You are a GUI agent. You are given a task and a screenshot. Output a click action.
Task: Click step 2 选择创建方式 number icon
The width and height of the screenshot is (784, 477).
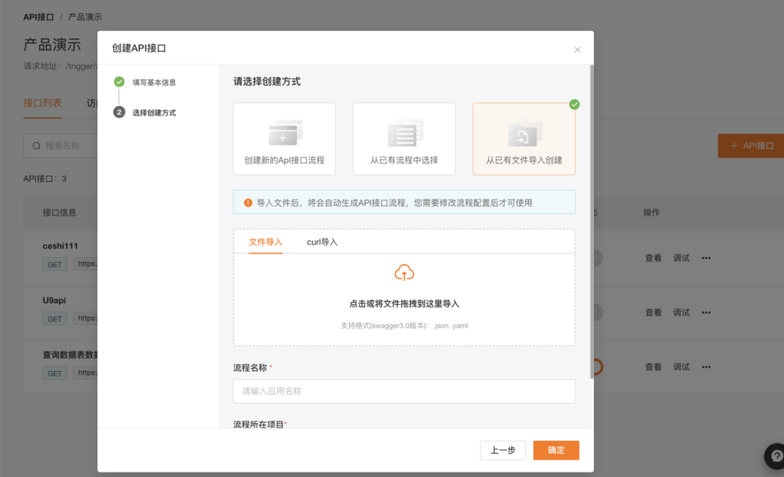119,112
